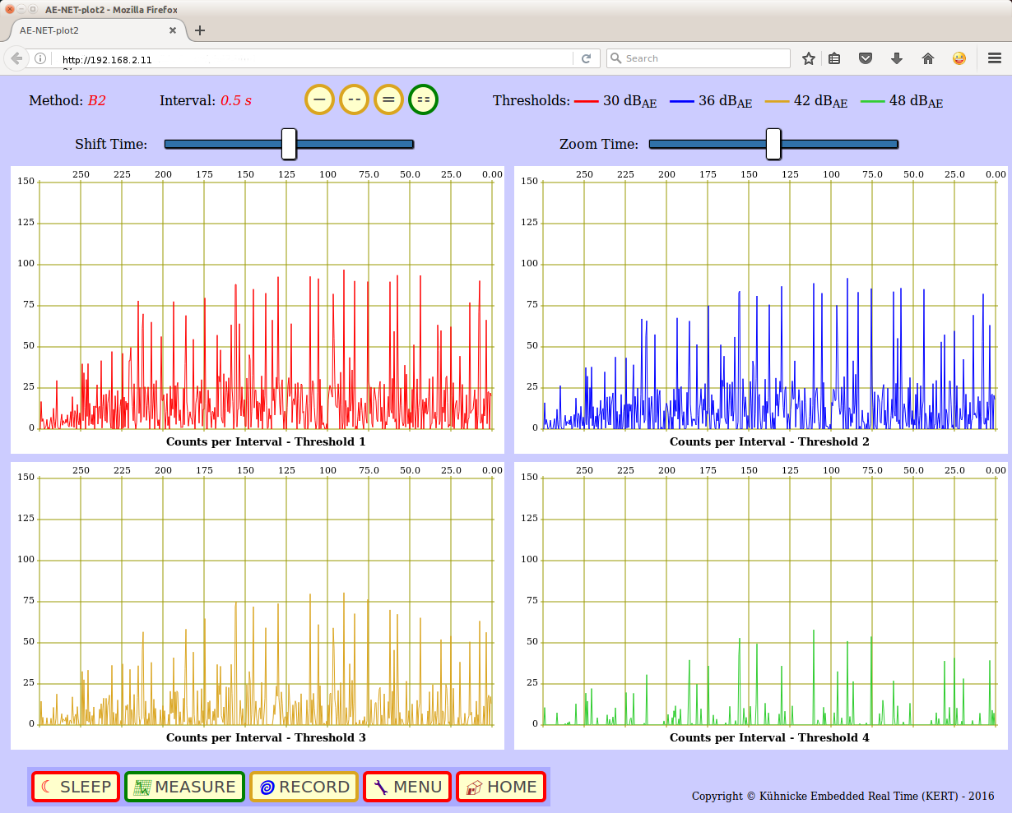Open a new tab with plus button
Viewport: 1012px width, 813px height.
[x=200, y=30]
